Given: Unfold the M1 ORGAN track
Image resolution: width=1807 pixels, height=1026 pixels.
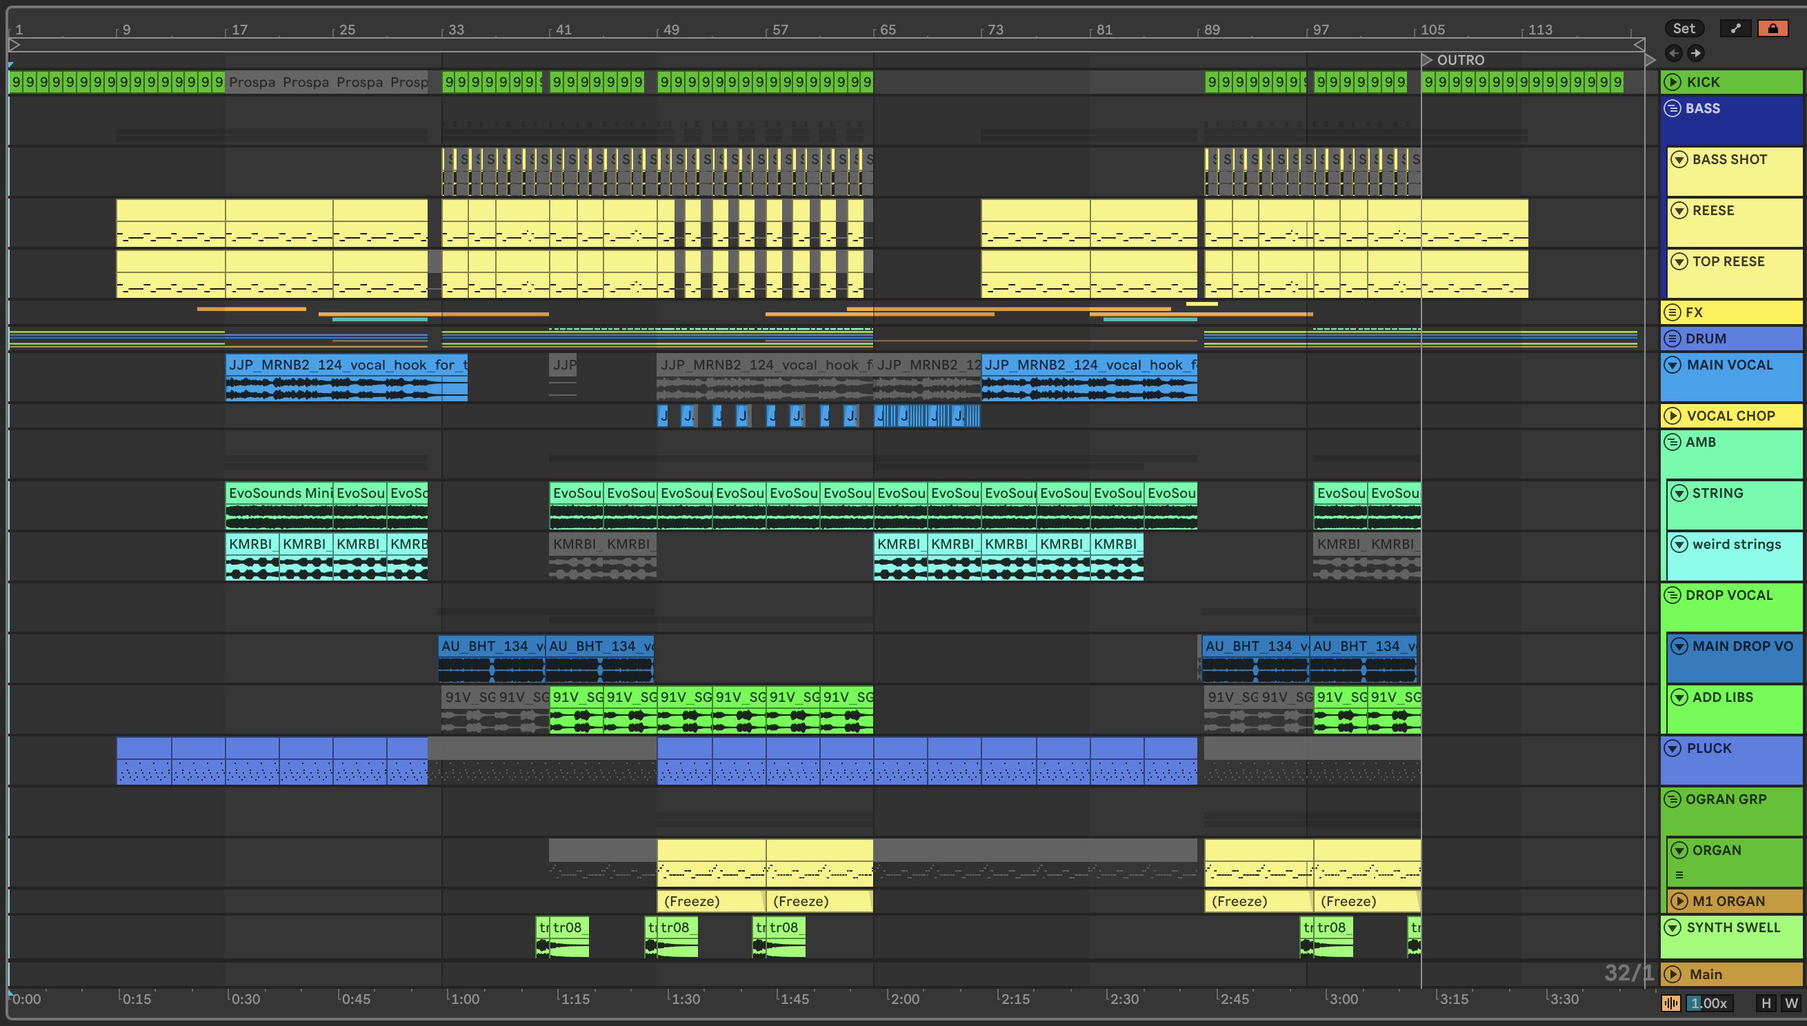Looking at the screenshot, I should (1679, 901).
